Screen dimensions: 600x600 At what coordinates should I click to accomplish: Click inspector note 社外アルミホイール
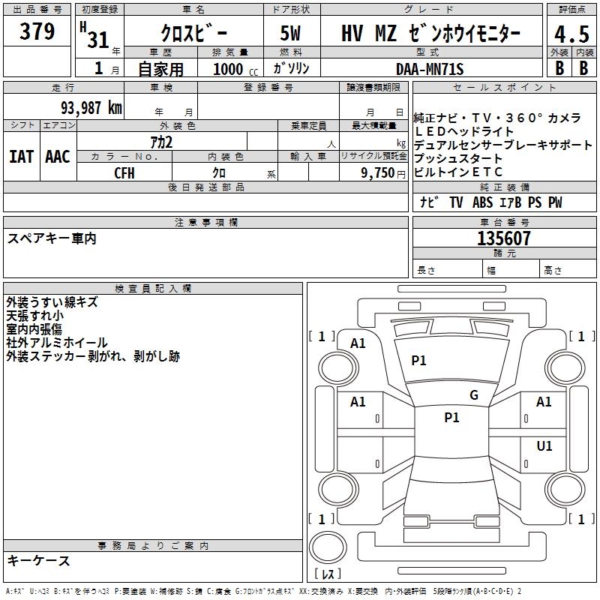(57, 343)
